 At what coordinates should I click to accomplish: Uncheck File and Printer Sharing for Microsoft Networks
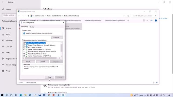point(24,45)
